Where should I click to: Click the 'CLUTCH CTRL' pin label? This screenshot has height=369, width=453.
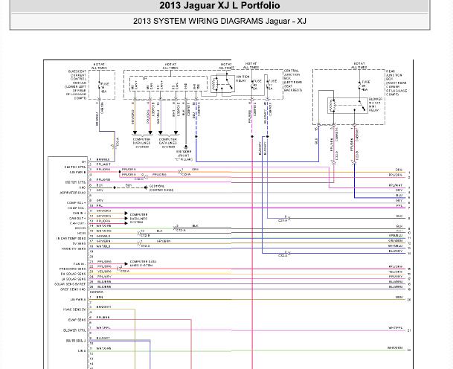click(75, 167)
